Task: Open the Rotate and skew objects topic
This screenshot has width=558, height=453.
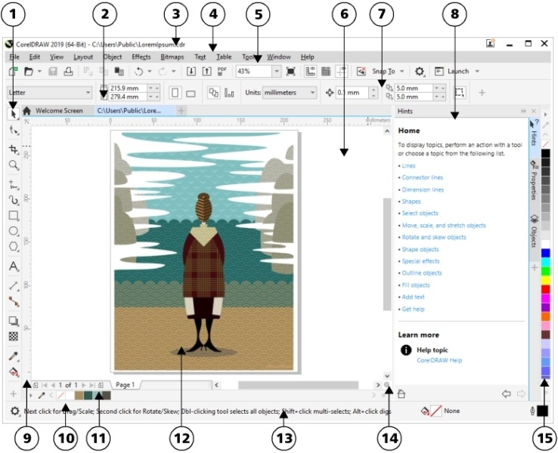Action: 434,237
